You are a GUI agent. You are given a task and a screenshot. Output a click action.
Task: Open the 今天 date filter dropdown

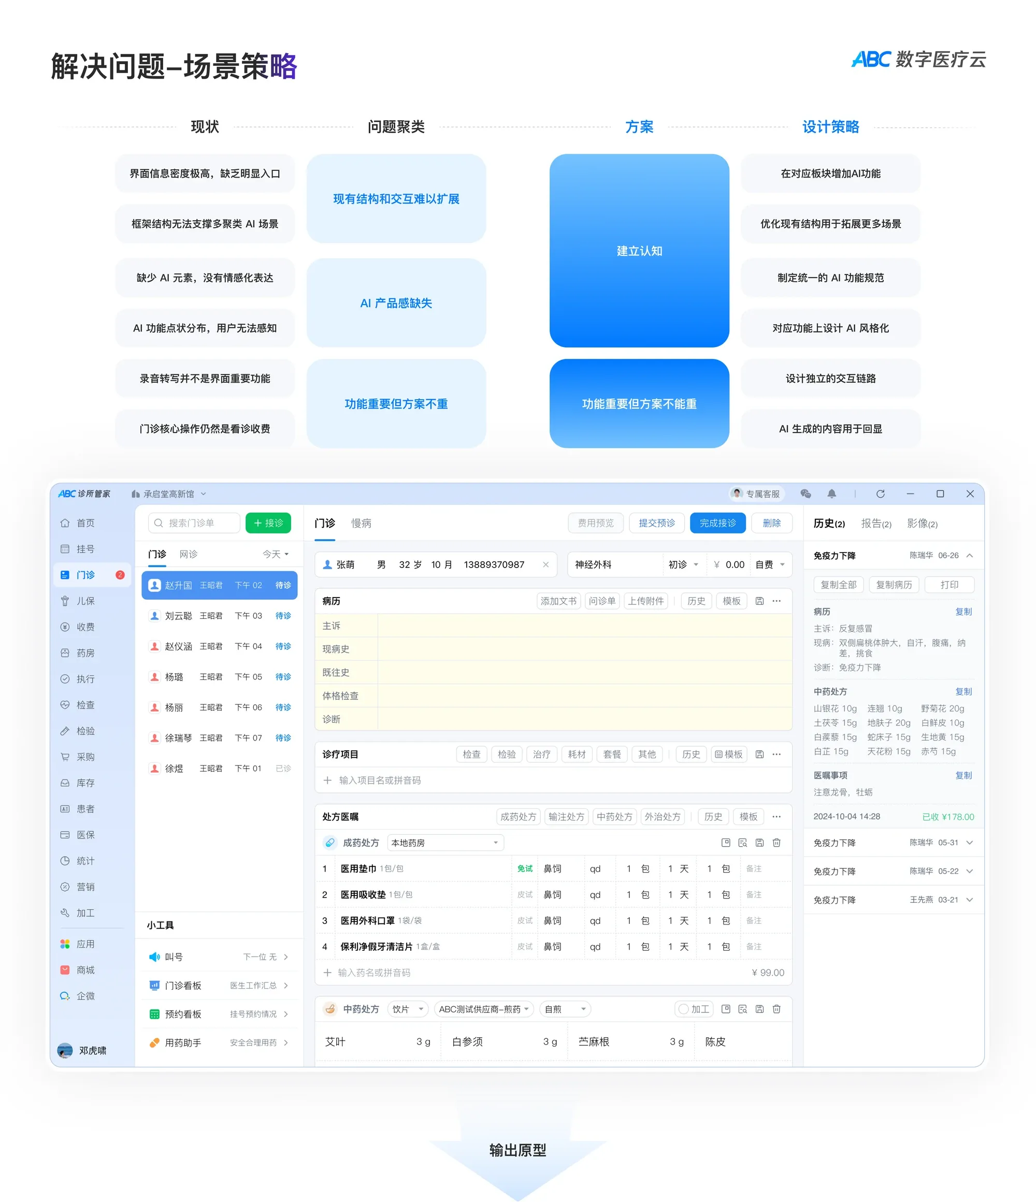pos(275,554)
